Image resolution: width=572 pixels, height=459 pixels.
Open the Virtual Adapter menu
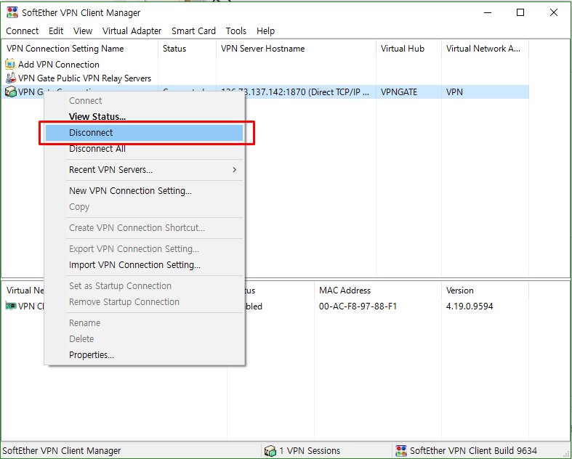tap(132, 31)
